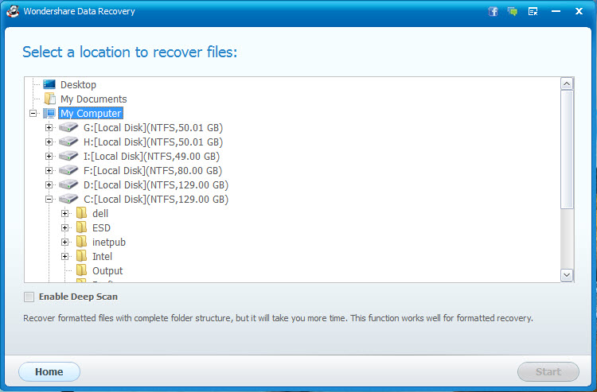Click the I: drive disk icon
Image resolution: width=597 pixels, height=392 pixels.
(x=68, y=156)
